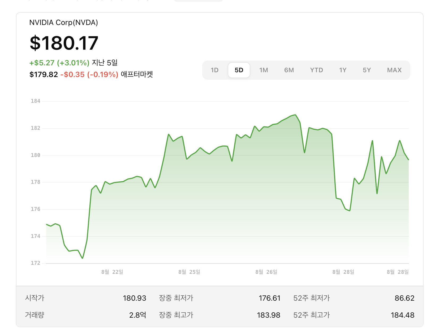Click the $180.17 current price
This screenshot has height=332, width=448.
[x=64, y=43]
